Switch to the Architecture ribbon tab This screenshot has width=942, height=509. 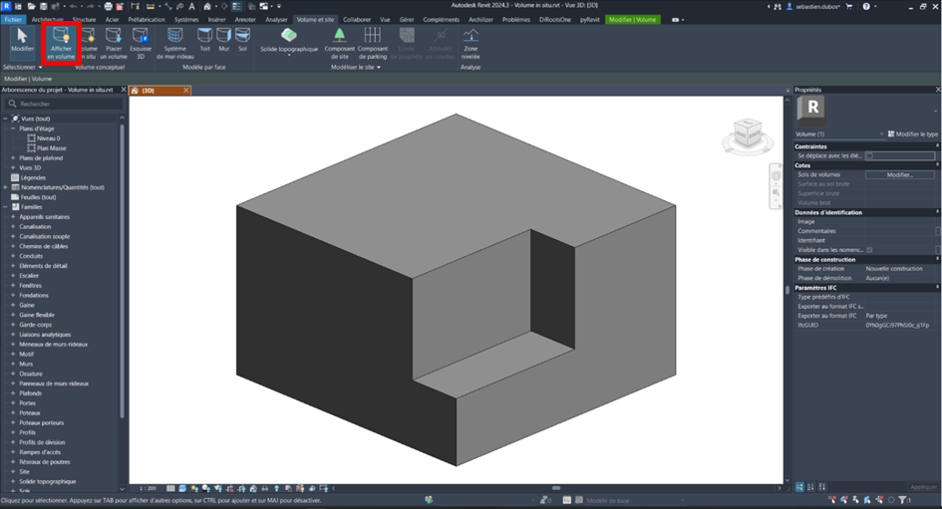(x=47, y=19)
